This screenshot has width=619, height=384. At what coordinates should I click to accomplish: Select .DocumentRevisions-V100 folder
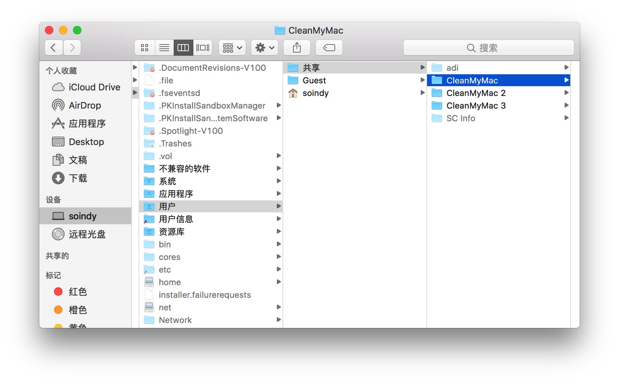[x=211, y=68]
